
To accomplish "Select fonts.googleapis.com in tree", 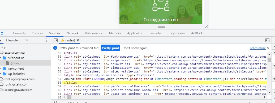I will 19,79.
